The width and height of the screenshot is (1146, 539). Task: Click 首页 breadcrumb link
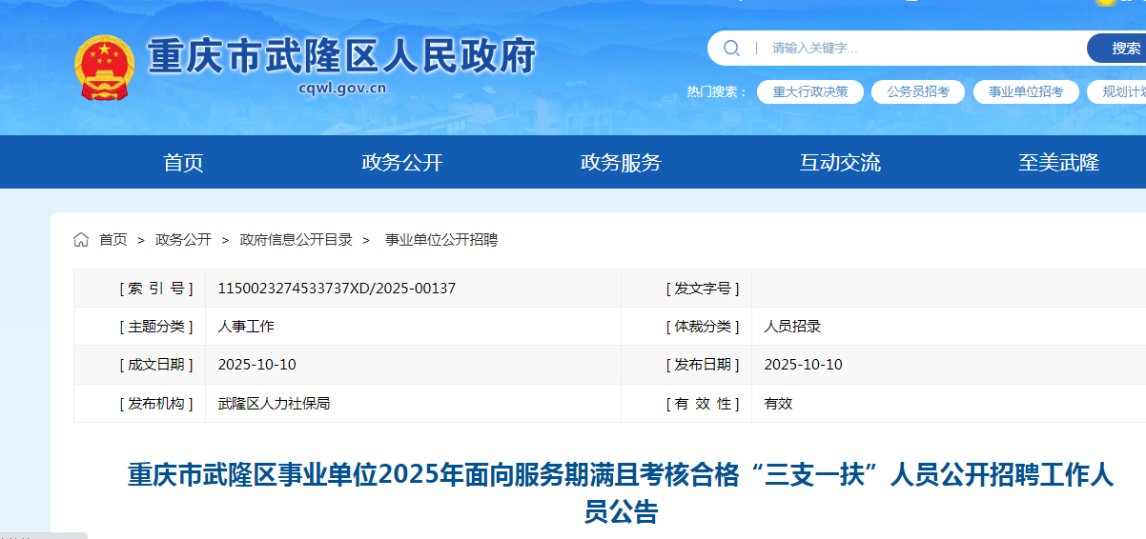[113, 240]
